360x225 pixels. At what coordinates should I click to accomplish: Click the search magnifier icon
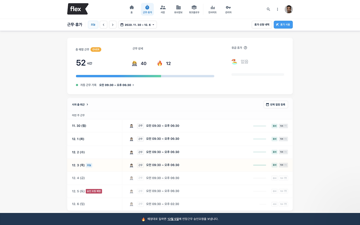pyautogui.click(x=268, y=9)
